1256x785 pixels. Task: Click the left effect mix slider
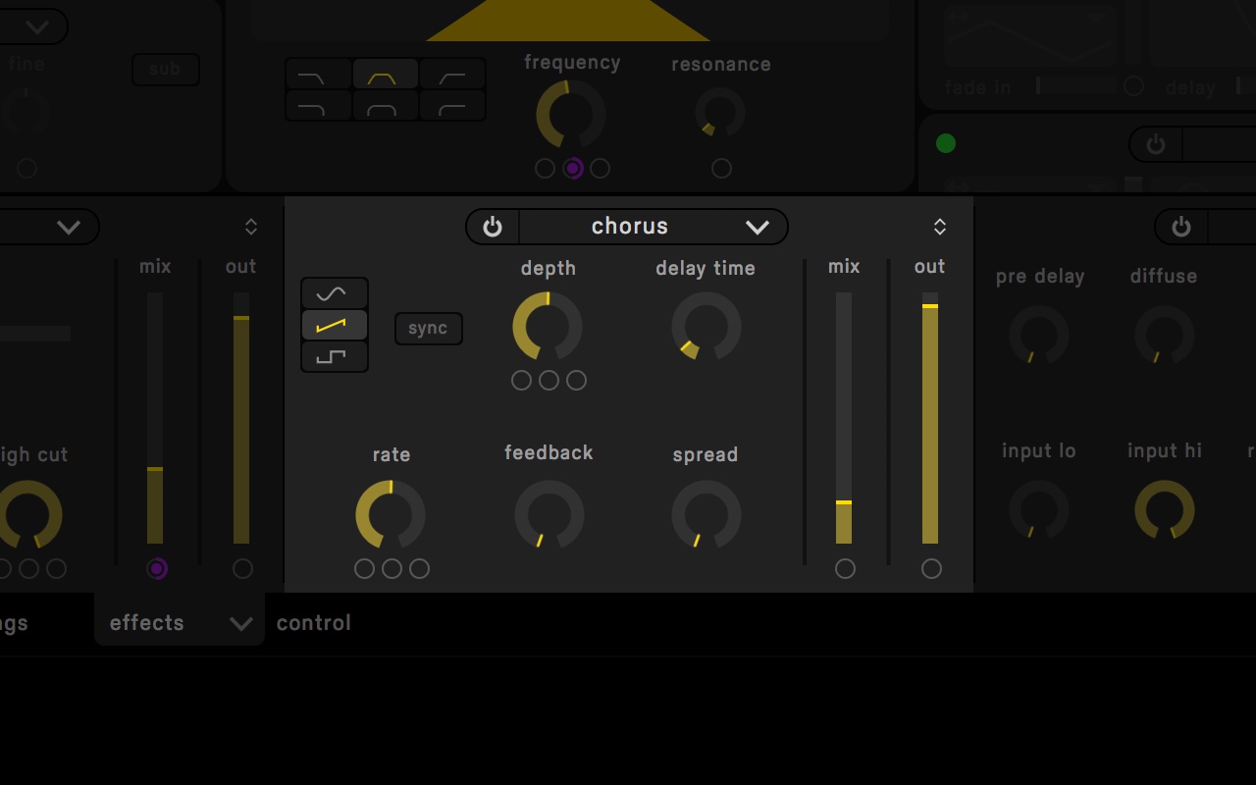point(155,418)
